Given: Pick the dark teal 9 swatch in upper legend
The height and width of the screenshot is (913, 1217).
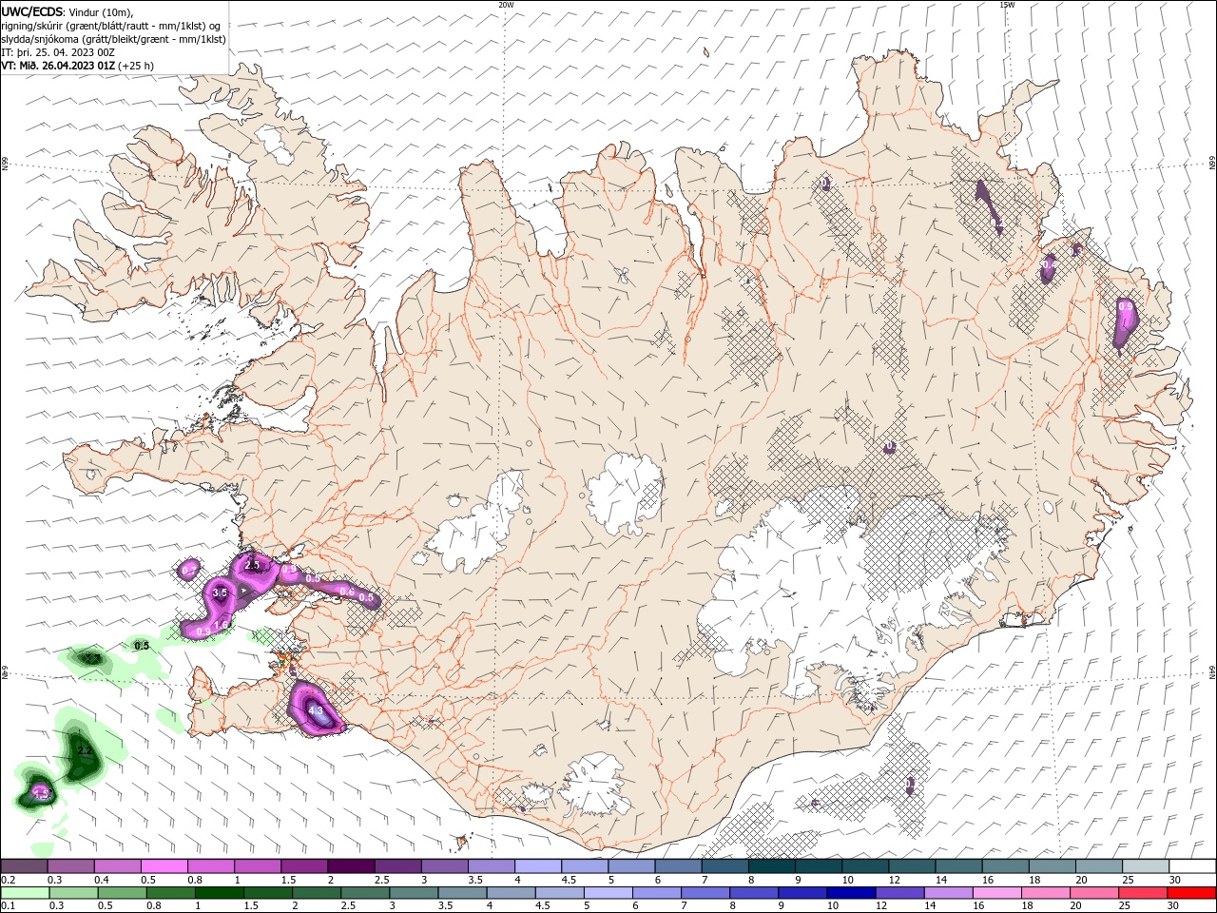Looking at the screenshot, I should (818, 865).
